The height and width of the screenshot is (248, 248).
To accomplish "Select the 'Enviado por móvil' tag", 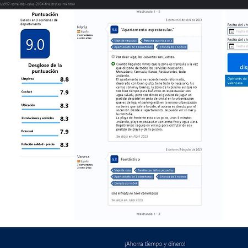I will click(125, 184).
